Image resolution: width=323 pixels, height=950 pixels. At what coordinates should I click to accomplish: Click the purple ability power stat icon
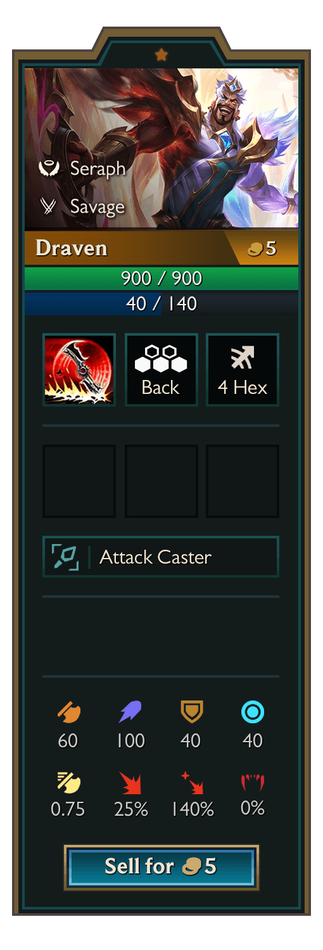(x=130, y=712)
